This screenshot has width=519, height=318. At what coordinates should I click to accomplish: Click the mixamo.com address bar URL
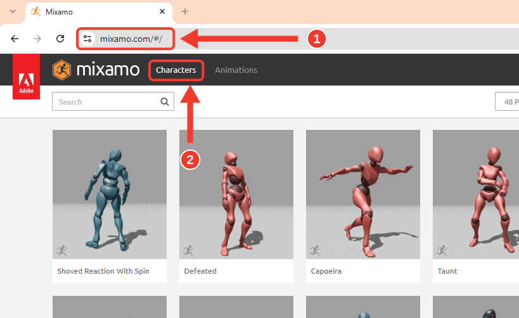[131, 39]
